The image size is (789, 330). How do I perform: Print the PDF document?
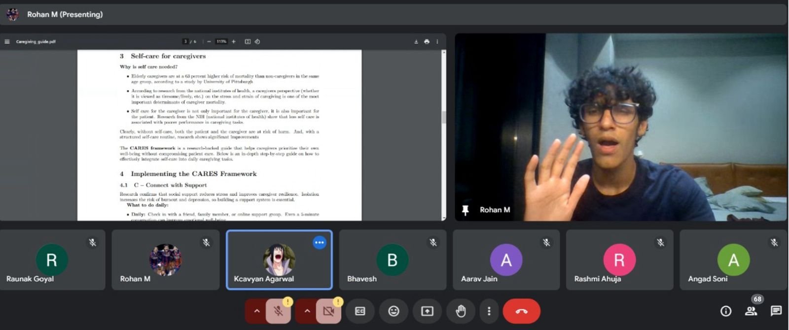[427, 42]
